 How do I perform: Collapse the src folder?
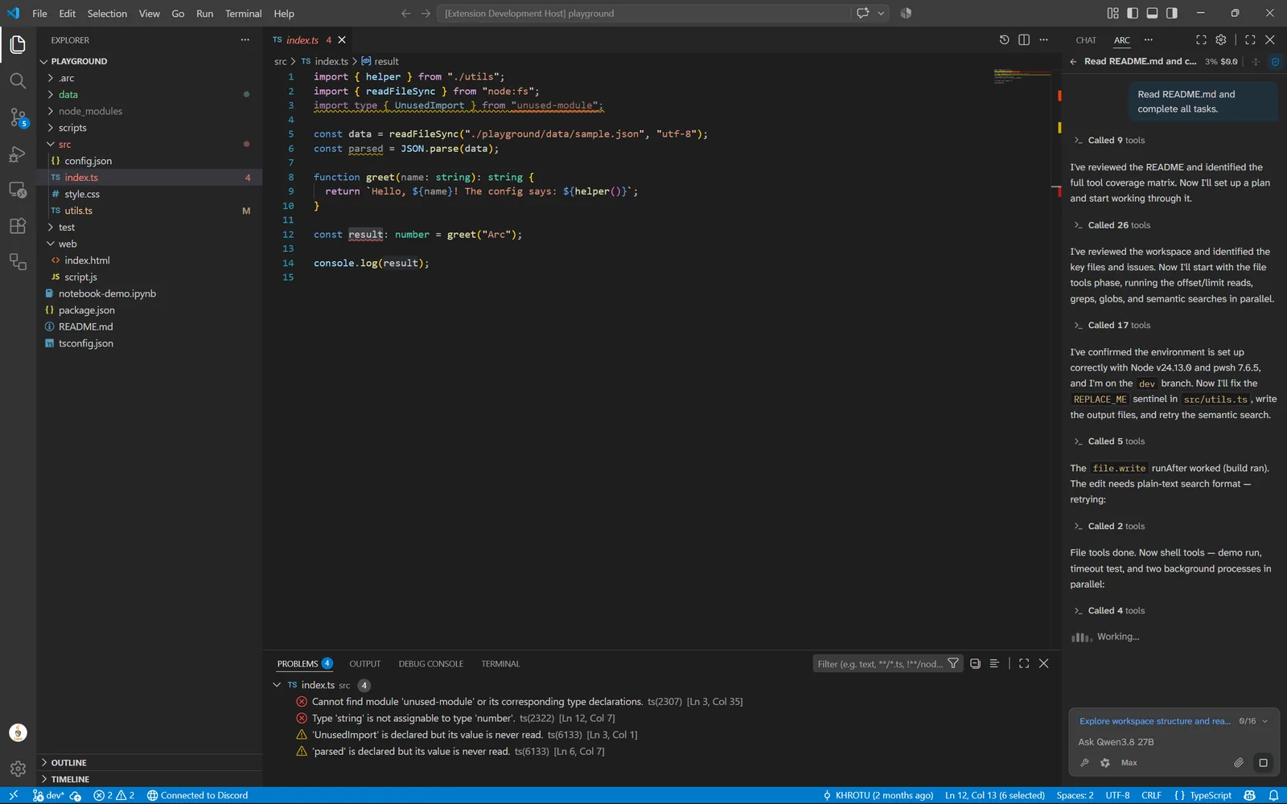pyautogui.click(x=51, y=144)
